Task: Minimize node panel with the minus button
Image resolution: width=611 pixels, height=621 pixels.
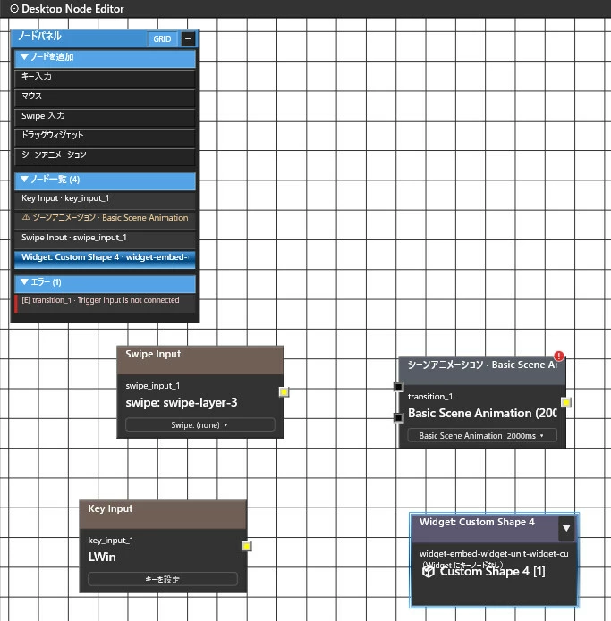Action: tap(188, 38)
